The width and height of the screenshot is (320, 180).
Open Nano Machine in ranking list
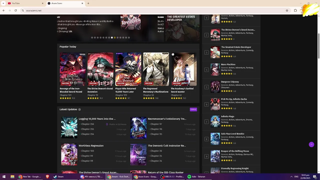(228, 64)
